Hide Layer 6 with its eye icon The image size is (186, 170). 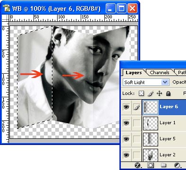(x=126, y=107)
